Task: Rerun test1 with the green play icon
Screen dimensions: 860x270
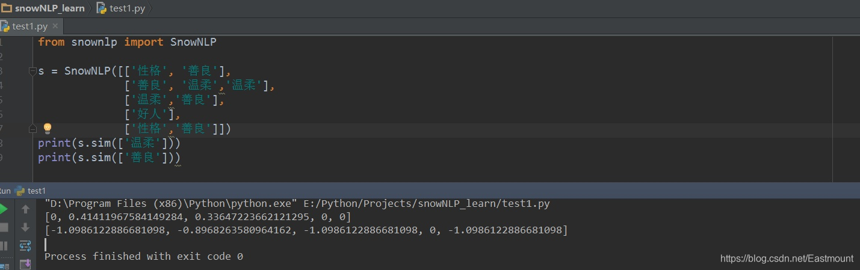Action: click(x=3, y=209)
